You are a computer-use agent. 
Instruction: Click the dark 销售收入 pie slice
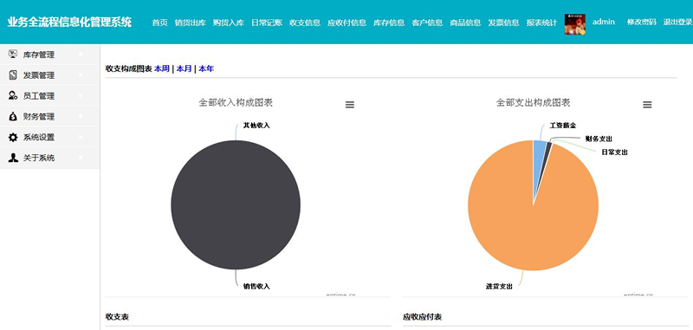tap(236, 205)
